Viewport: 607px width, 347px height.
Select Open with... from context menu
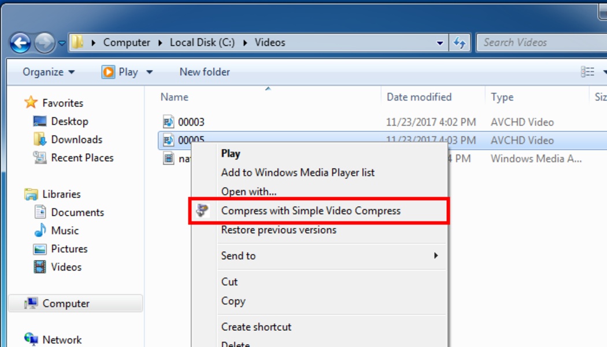coord(249,191)
